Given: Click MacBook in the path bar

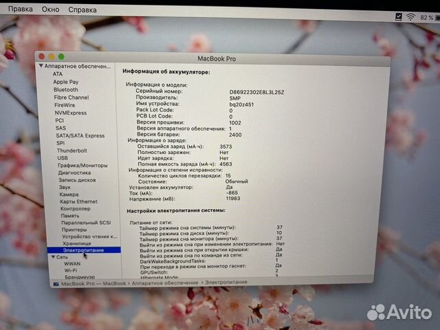Looking at the screenshot, I should [115, 283].
